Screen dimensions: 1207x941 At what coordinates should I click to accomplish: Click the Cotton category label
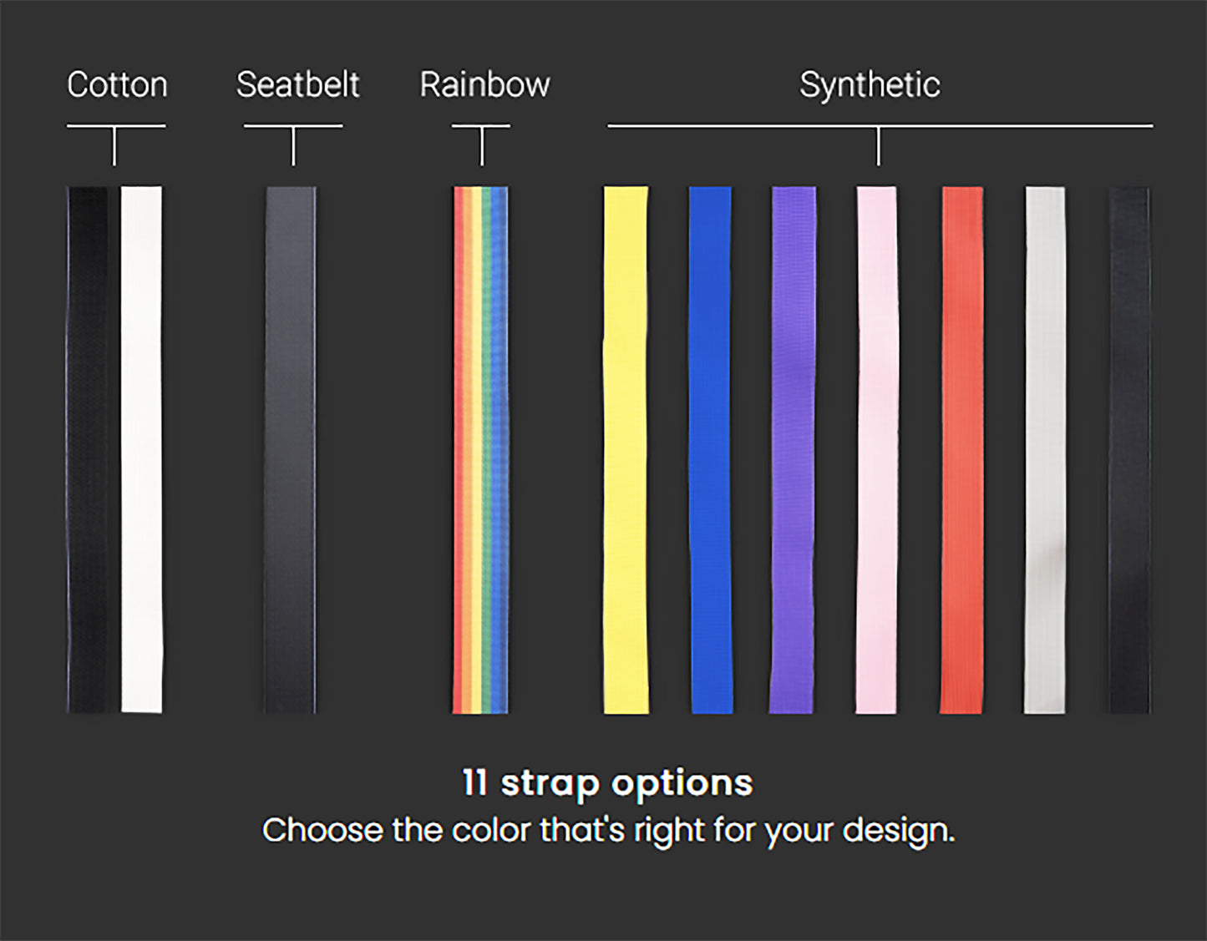point(117,84)
